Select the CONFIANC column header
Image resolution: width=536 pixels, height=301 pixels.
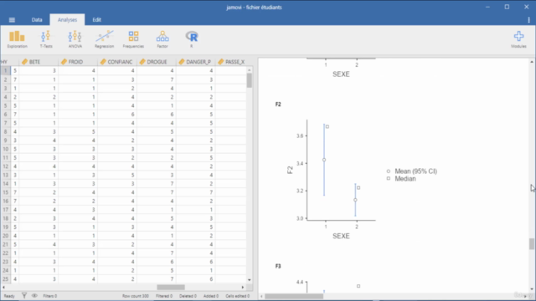click(117, 62)
